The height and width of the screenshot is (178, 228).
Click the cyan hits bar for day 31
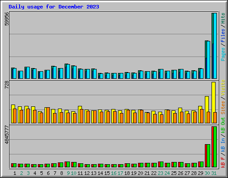pos(215,46)
